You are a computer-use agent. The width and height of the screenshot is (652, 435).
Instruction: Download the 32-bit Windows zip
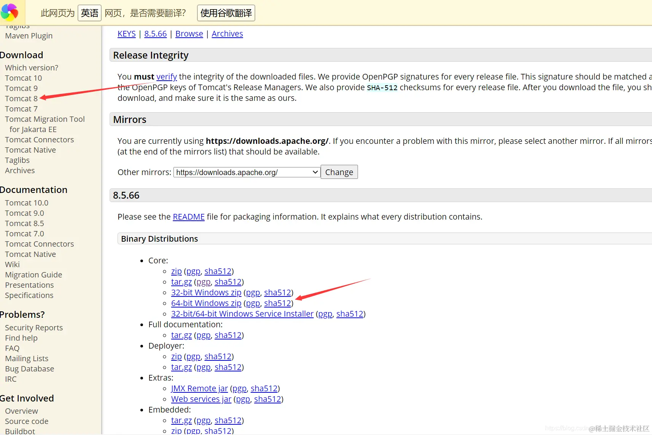coord(206,293)
